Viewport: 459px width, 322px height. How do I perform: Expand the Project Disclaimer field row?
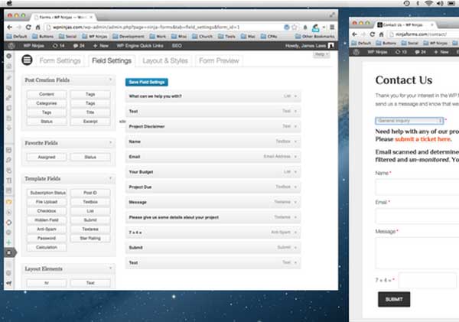coord(295,126)
